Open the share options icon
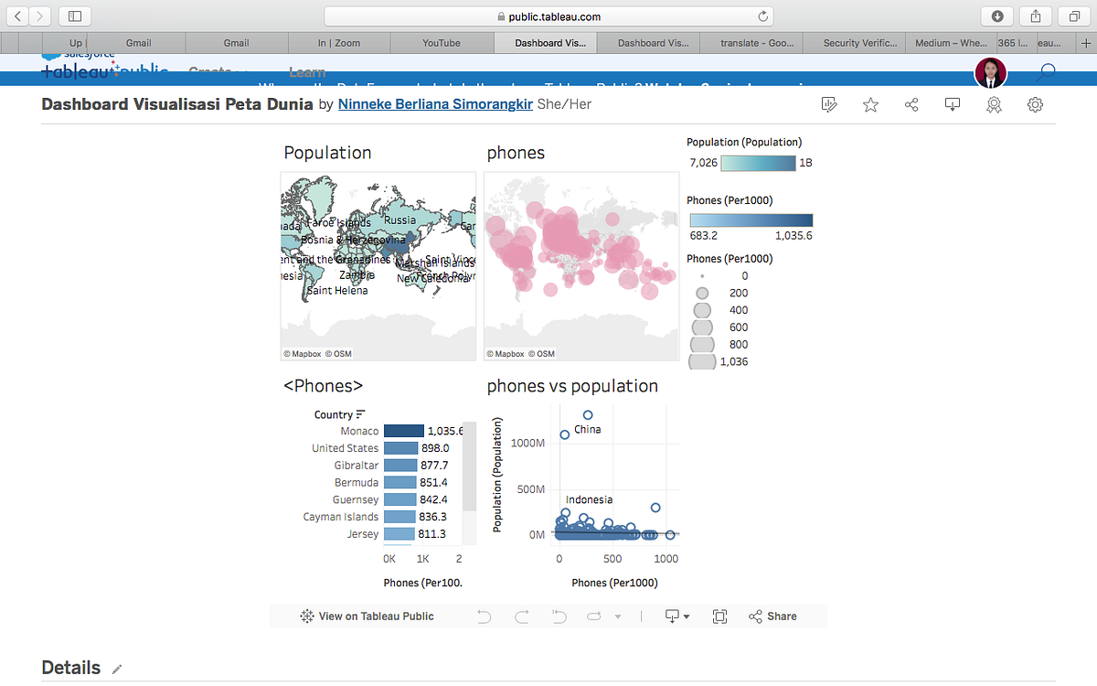Screen dimensions: 1097x686 (x=911, y=104)
